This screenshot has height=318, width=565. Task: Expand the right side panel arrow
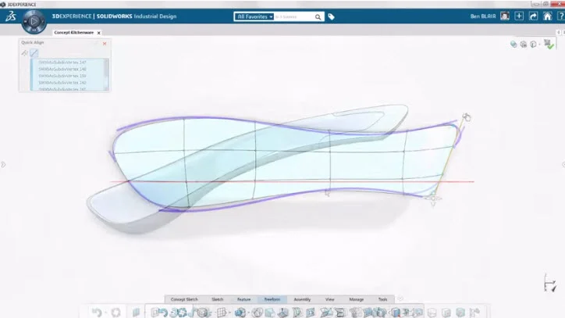click(563, 165)
